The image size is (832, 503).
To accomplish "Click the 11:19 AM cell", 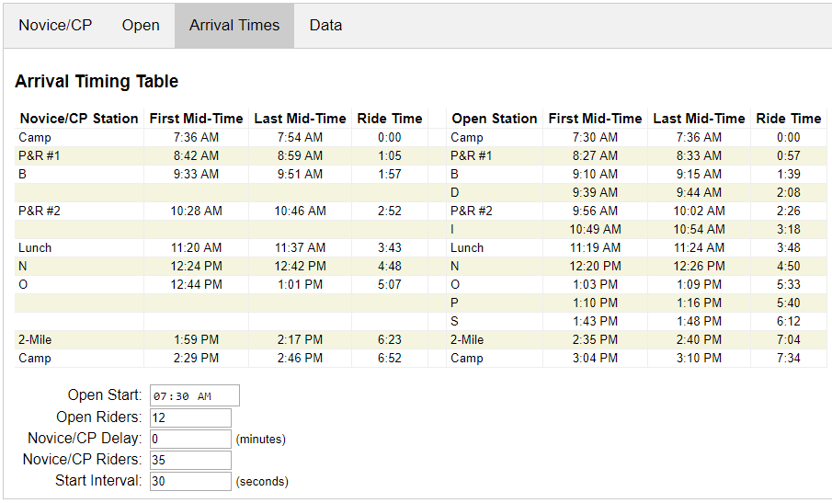I will [x=596, y=247].
